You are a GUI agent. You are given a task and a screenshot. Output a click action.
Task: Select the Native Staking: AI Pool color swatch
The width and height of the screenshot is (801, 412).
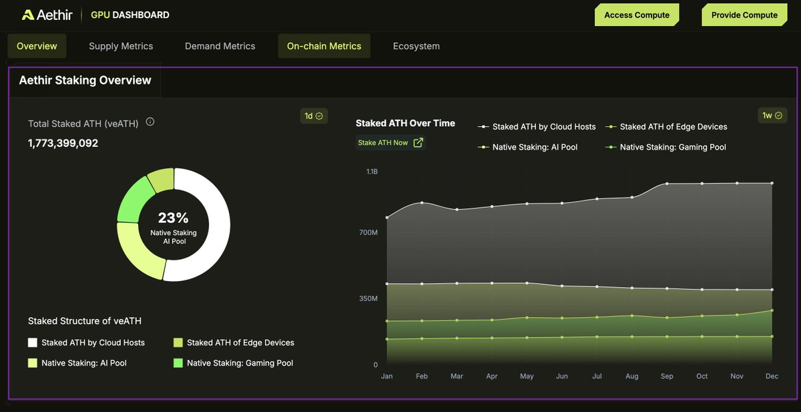tap(32, 363)
